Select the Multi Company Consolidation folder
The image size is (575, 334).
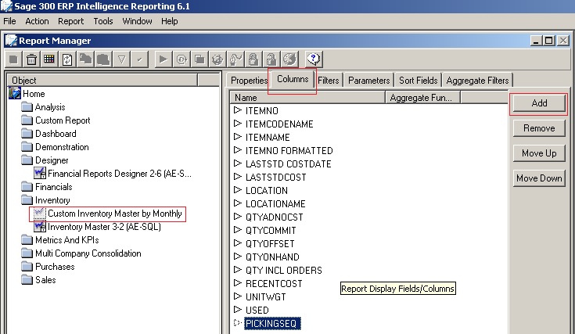[x=88, y=253]
